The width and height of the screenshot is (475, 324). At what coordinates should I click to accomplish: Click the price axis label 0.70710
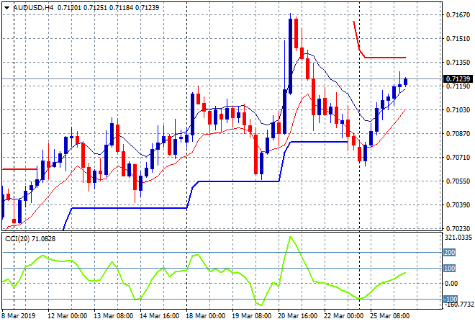tap(458, 157)
